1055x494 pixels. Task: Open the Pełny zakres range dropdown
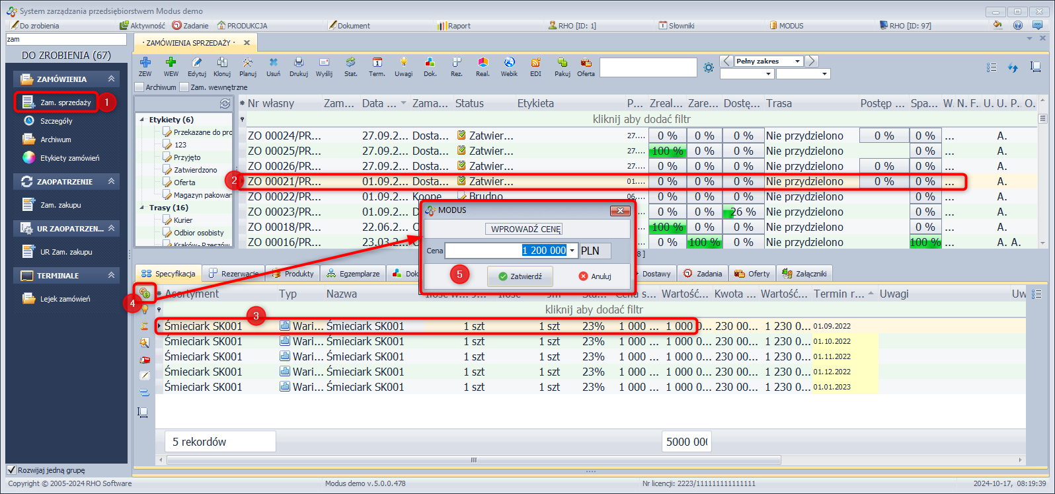[797, 62]
